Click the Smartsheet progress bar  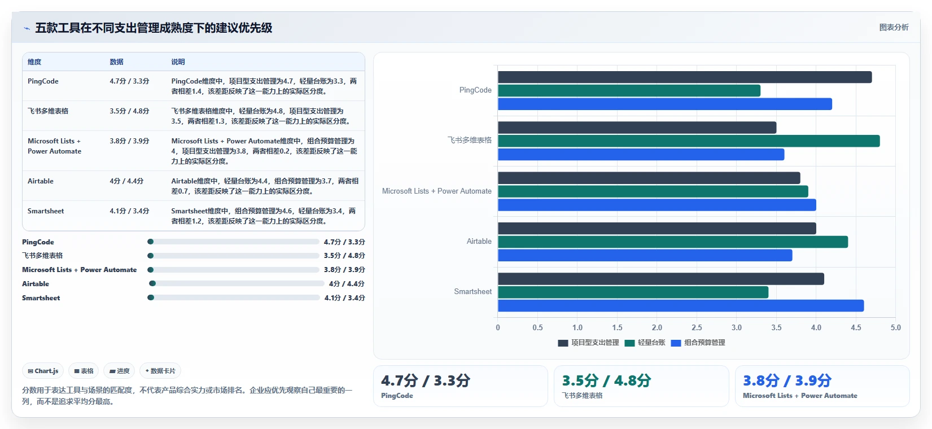tap(234, 297)
